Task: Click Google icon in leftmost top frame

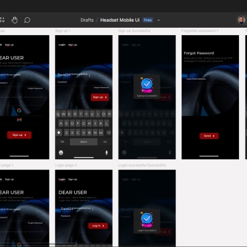Action: click(x=19, y=111)
